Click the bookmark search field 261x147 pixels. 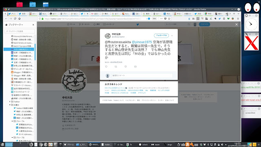tap(20, 31)
